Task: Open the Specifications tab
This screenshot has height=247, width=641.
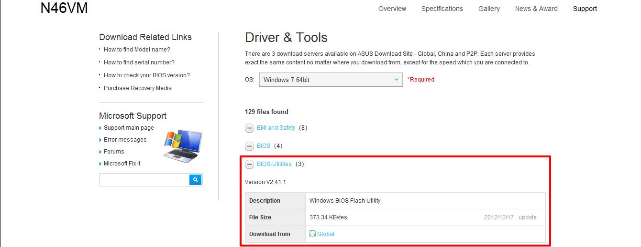Action: pyautogui.click(x=442, y=9)
